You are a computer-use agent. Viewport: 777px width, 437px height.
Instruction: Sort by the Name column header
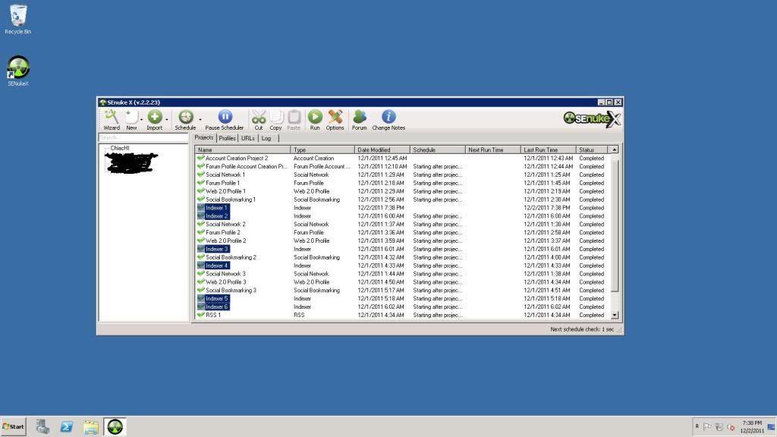[x=242, y=149]
